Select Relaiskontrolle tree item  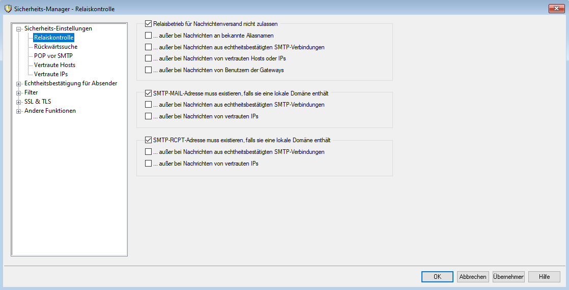53,38
